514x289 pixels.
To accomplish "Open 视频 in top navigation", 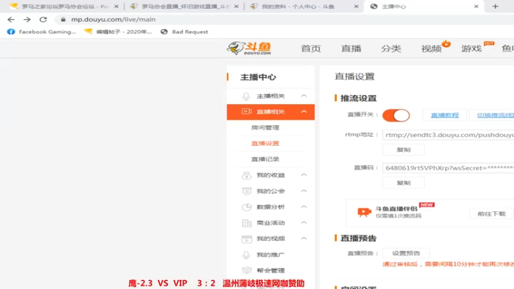I will click(x=431, y=49).
